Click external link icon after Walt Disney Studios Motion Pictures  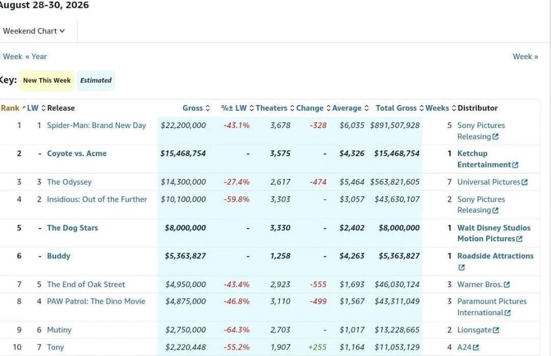519,239
